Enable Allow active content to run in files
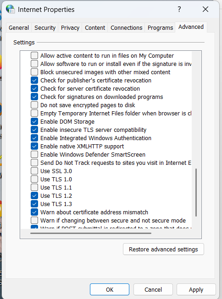222x299 pixels. pyautogui.click(x=34, y=55)
